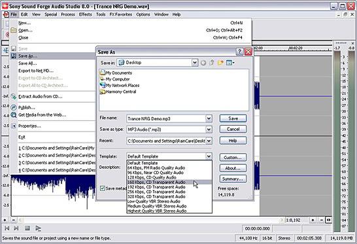The width and height of the screenshot is (357, 244).
Task: Select Save All... in the File menu
Action: (x=27, y=63)
